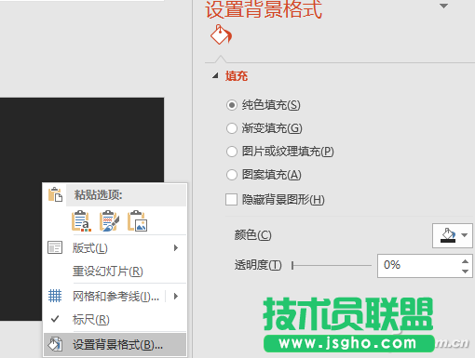Click the 透明度(T) label

click(x=258, y=265)
